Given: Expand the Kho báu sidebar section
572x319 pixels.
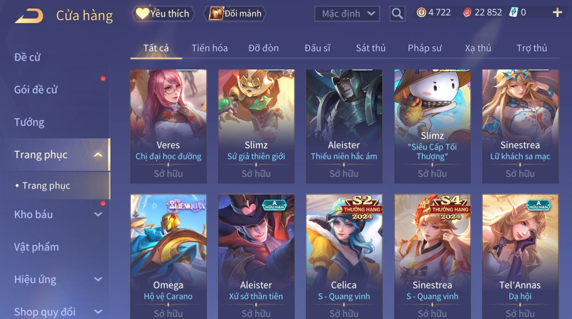Looking at the screenshot, I should (98, 214).
